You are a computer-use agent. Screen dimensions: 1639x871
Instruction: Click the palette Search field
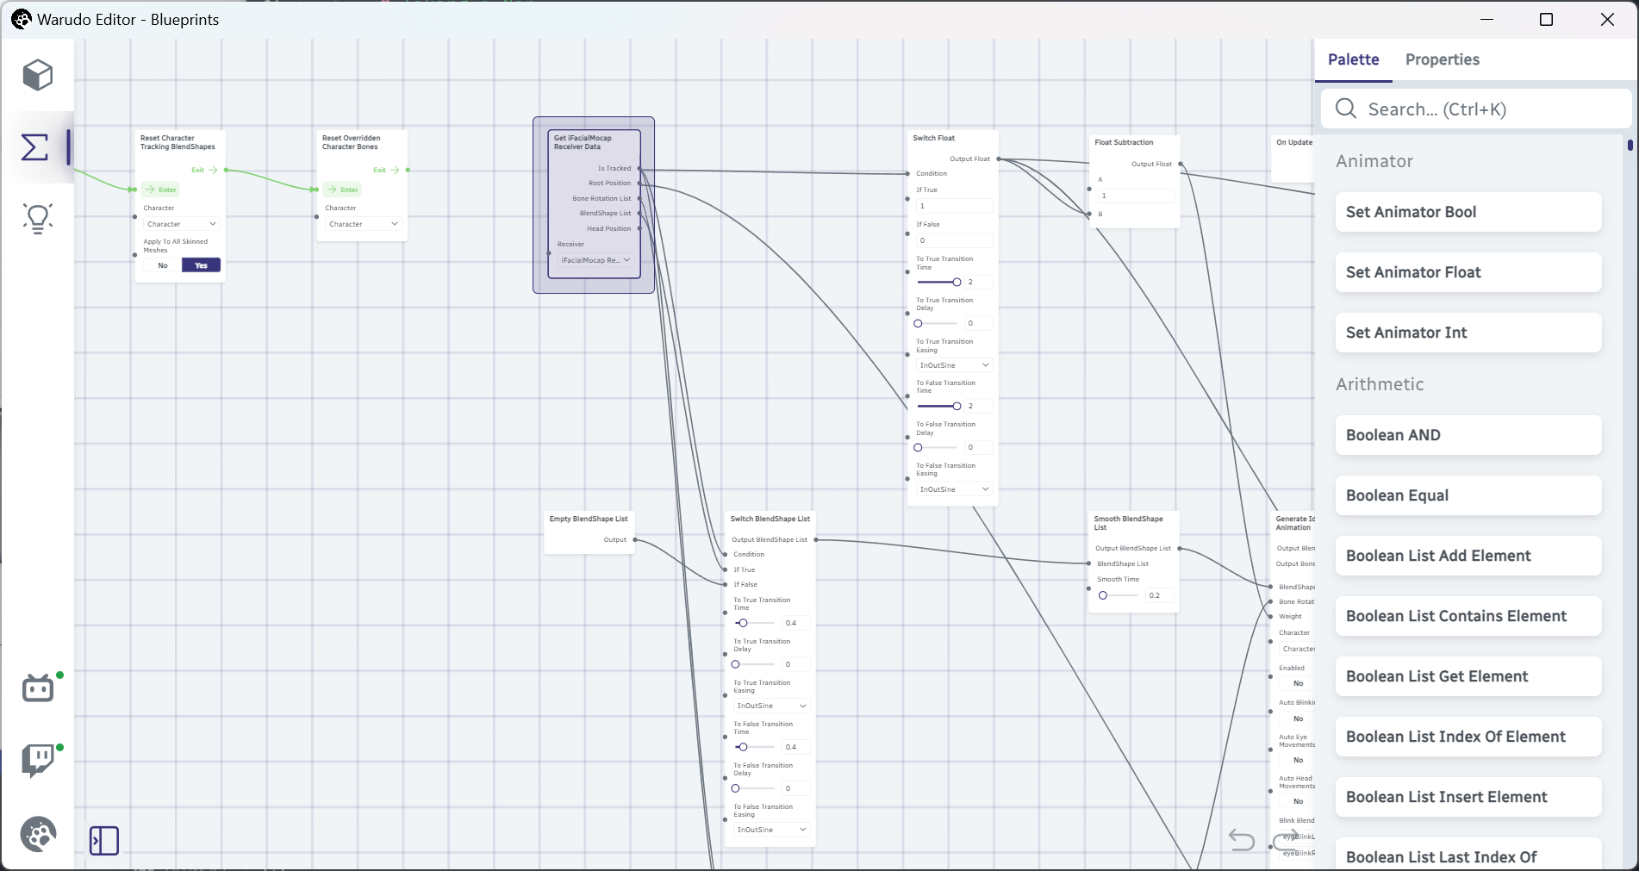(1477, 109)
